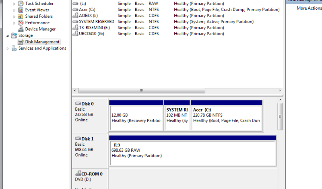The width and height of the screenshot is (322, 189).
Task: Click the CD-ROM 0 drive icon
Action: click(78, 173)
